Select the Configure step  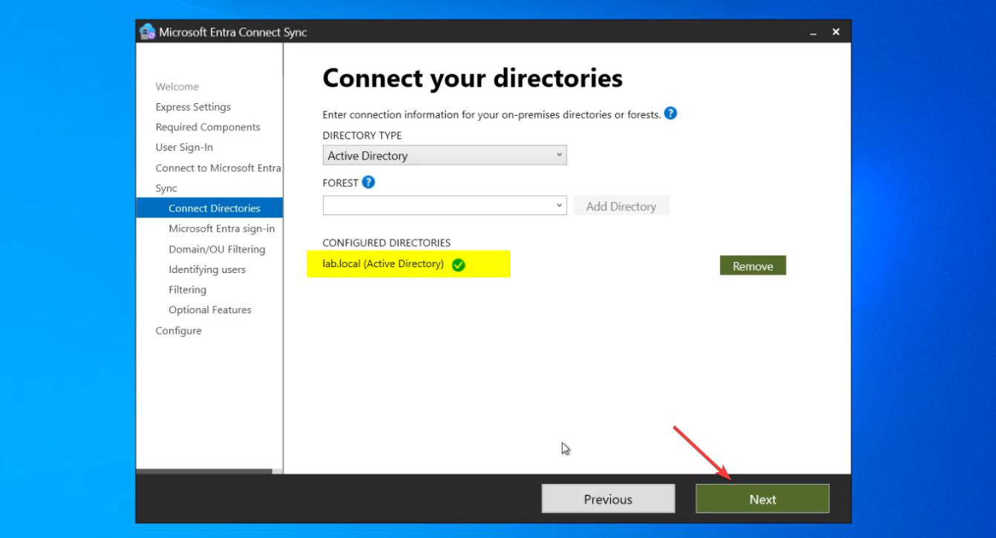[178, 330]
